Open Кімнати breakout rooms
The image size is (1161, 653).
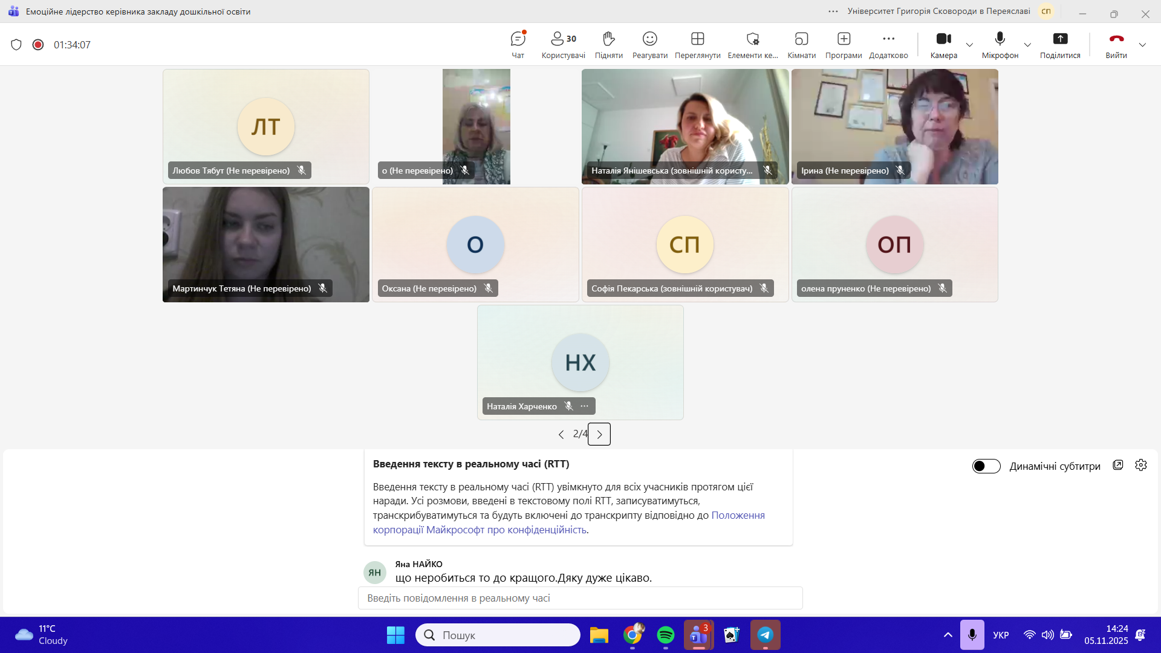point(801,44)
